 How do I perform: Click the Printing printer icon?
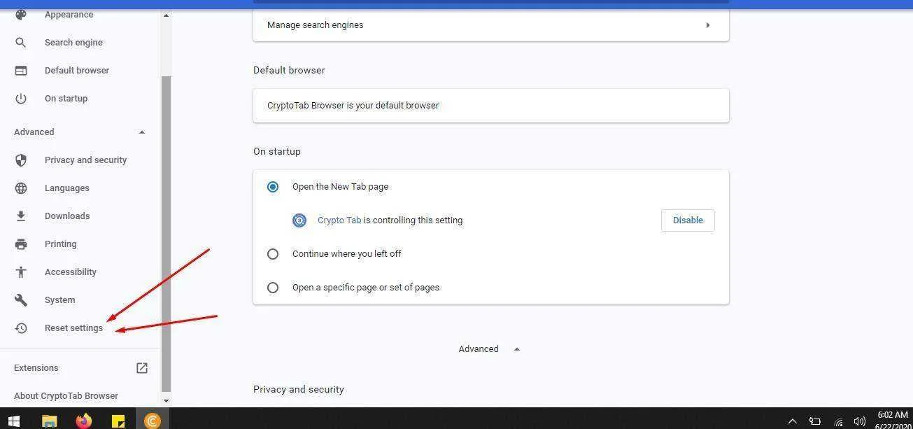21,244
